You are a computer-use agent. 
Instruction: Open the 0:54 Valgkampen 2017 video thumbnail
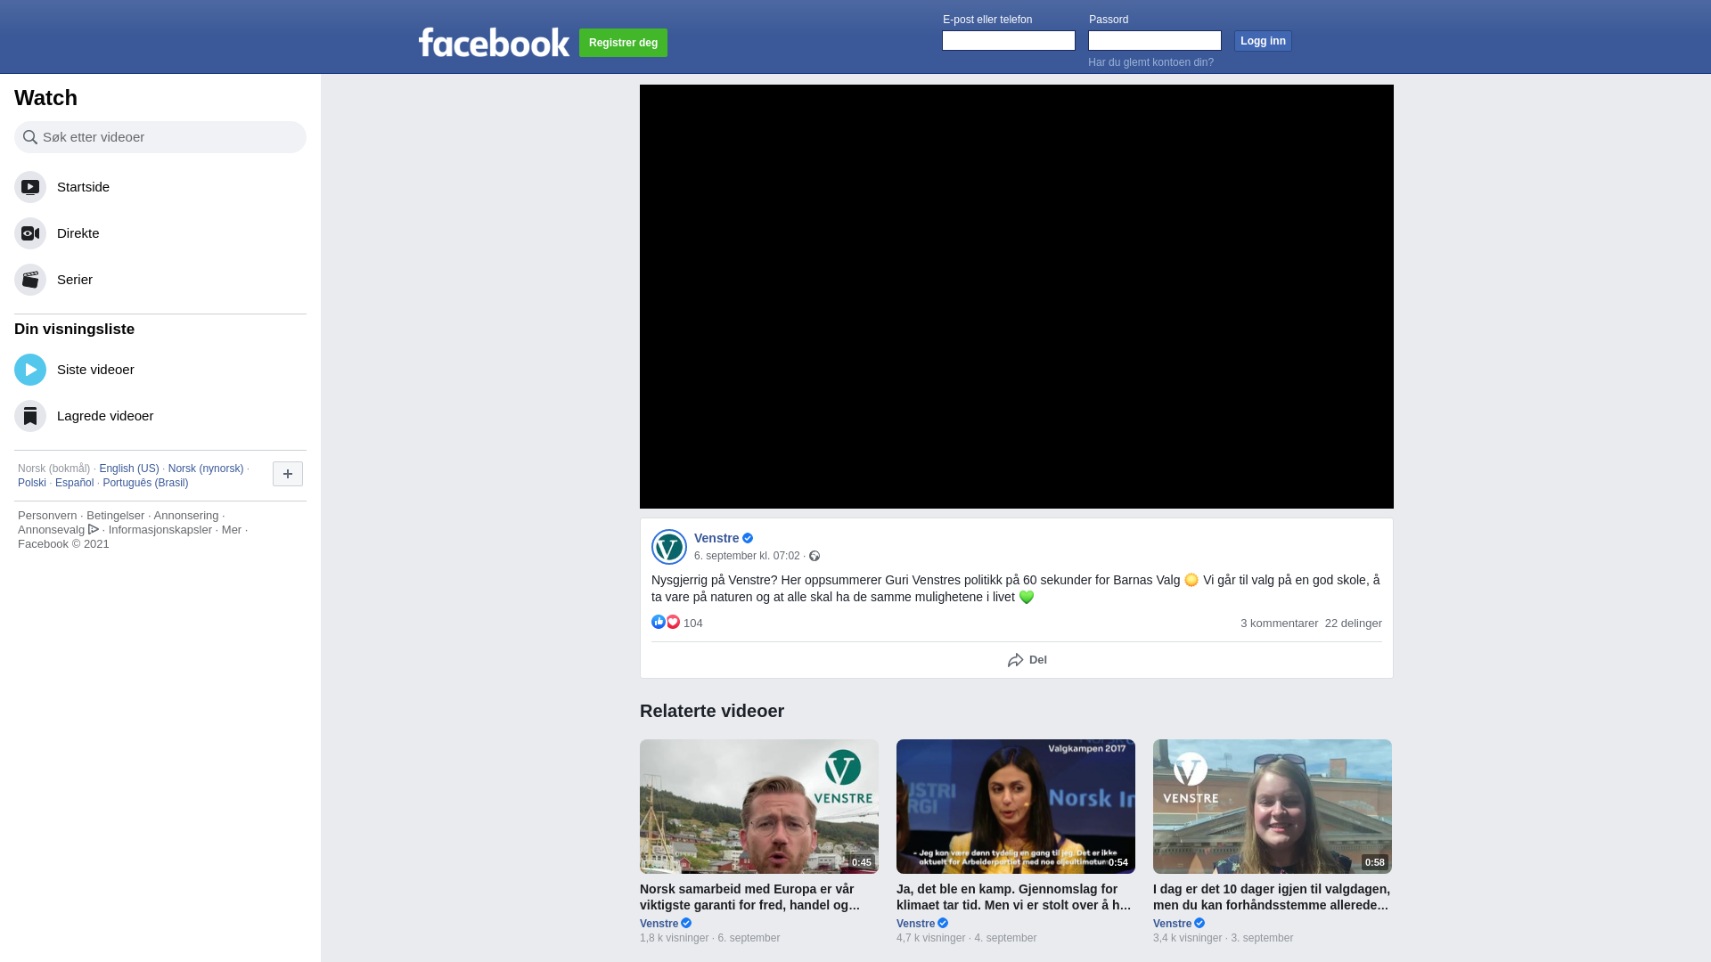coord(1015,806)
